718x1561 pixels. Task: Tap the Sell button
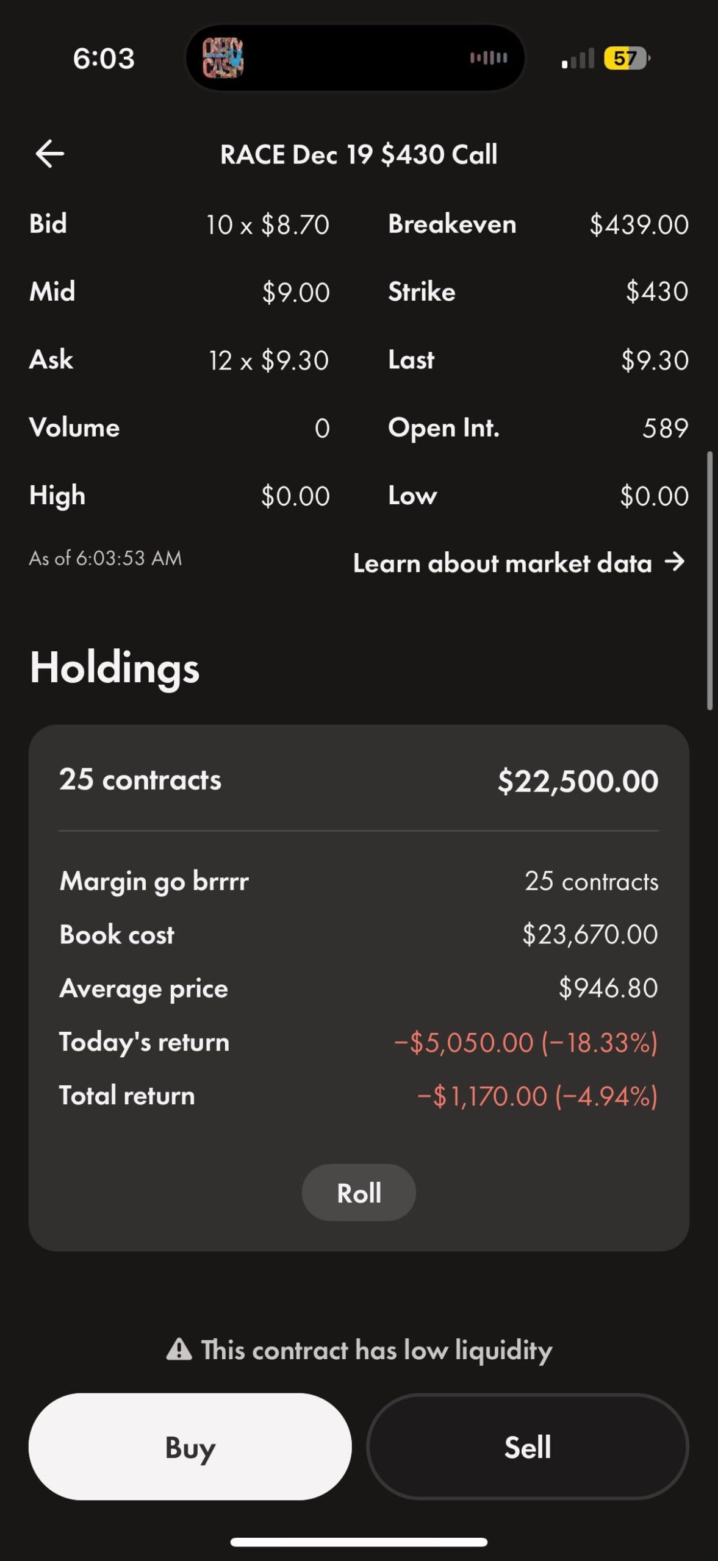tap(528, 1447)
